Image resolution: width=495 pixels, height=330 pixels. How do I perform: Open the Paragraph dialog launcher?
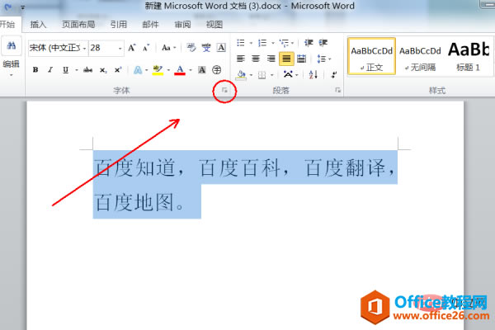[337, 90]
